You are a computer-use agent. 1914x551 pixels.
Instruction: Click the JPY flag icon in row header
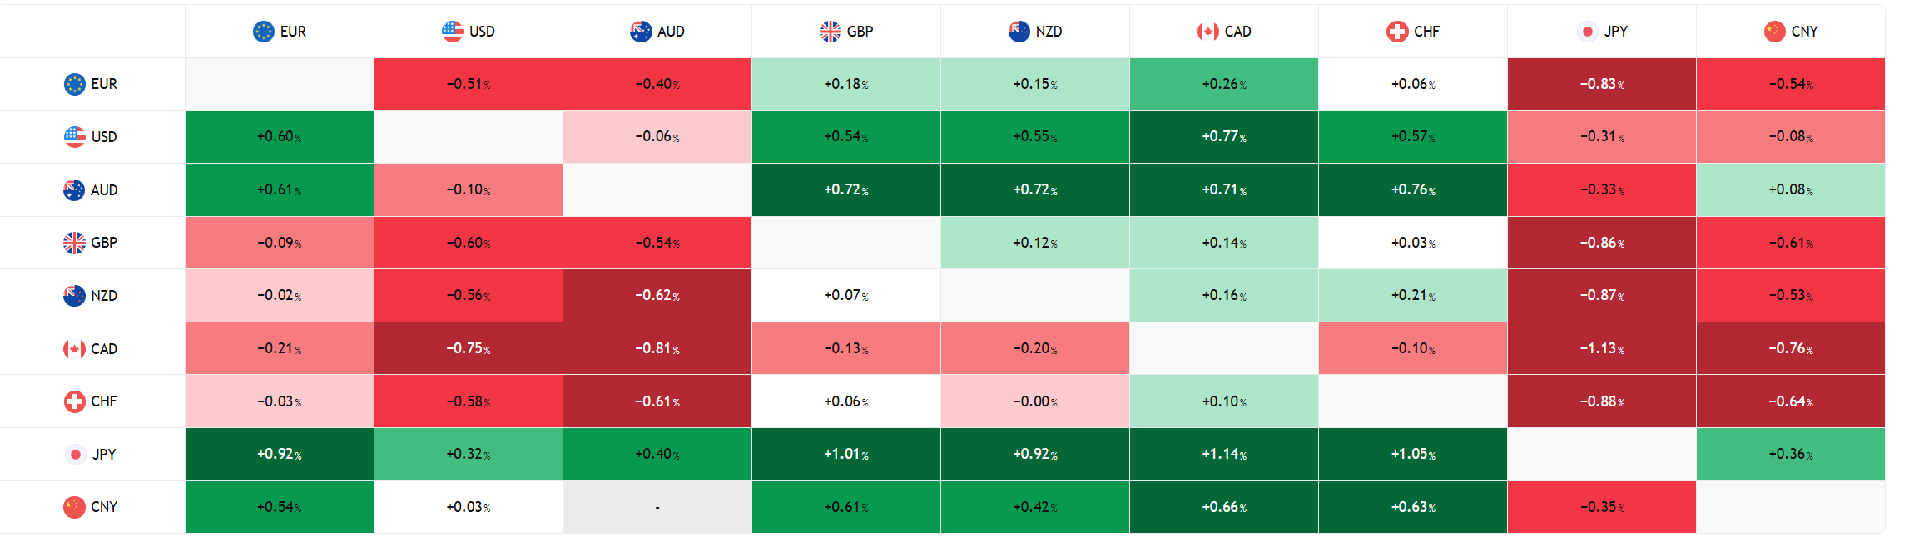[x=75, y=455]
